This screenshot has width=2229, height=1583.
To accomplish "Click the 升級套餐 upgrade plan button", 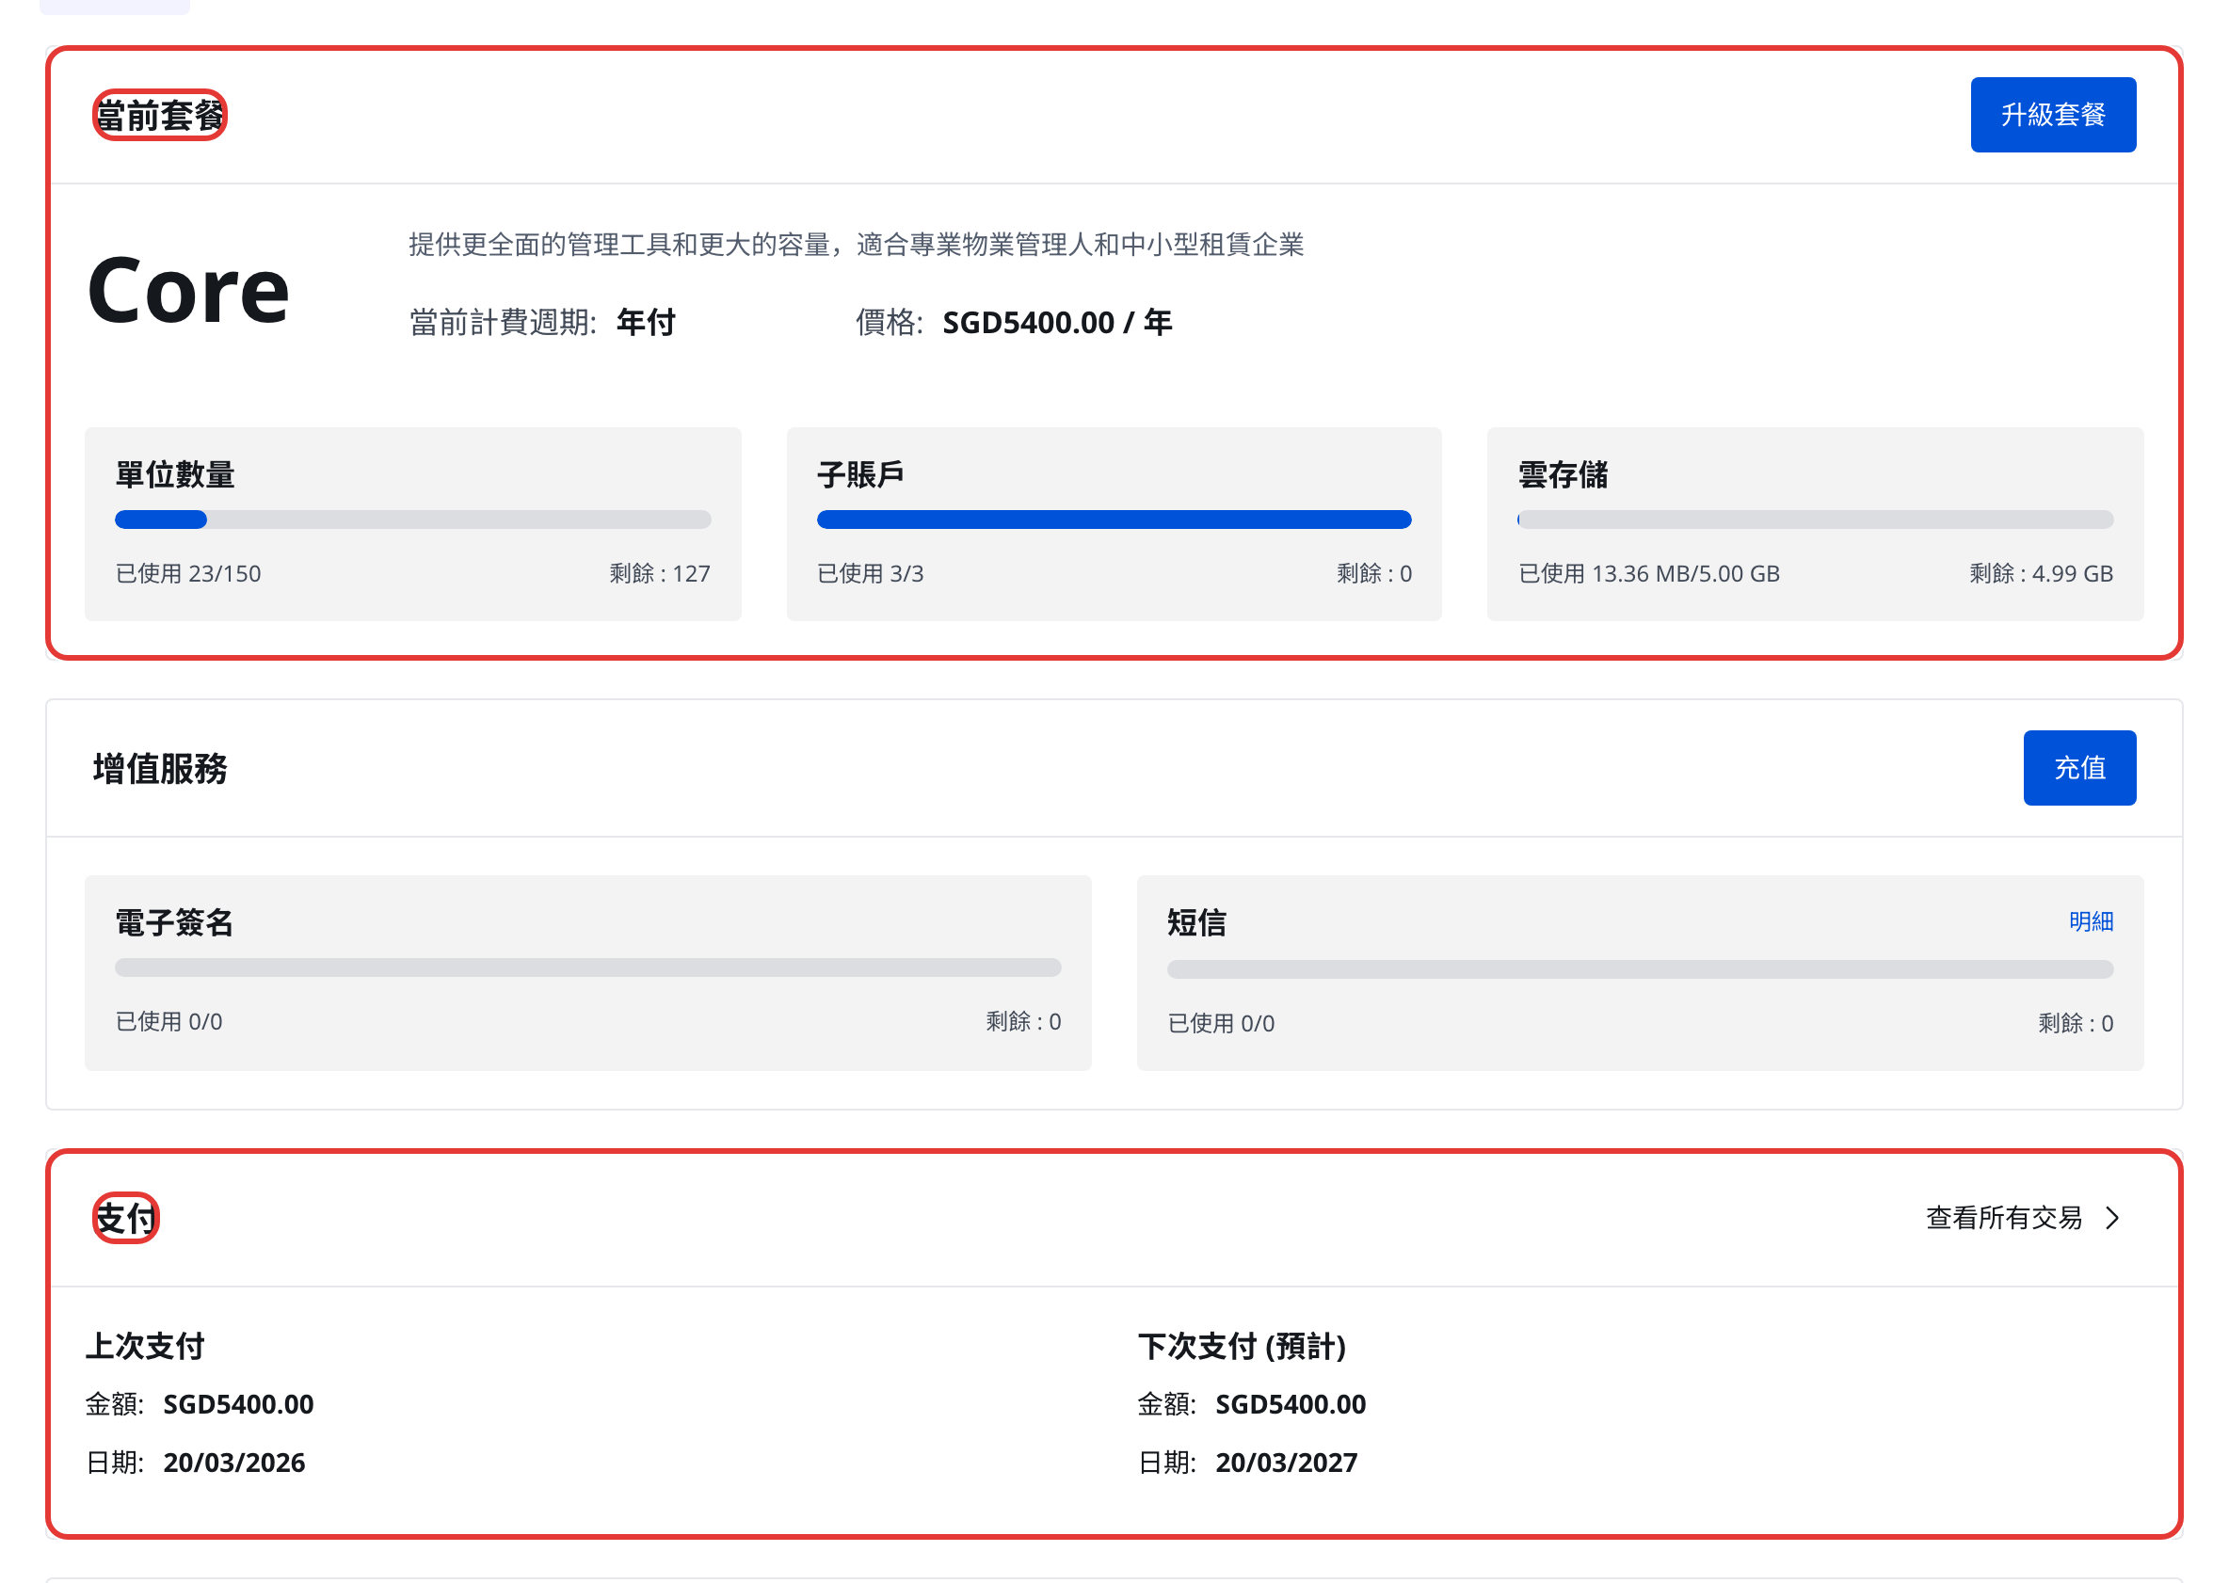I will pos(2053,115).
